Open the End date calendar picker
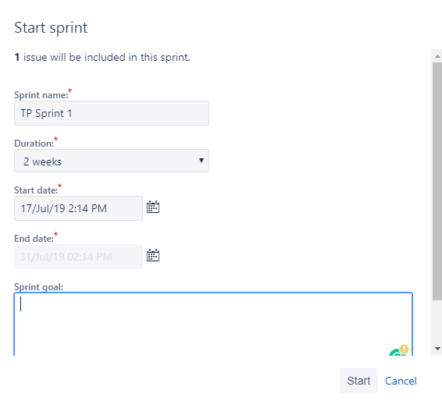Image resolution: width=442 pixels, height=408 pixels. pos(153,255)
